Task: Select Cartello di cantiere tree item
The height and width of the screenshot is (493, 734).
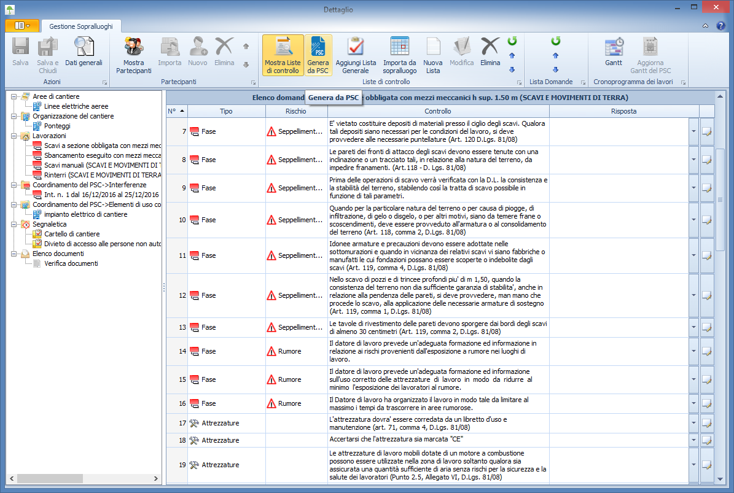Action: coord(71,234)
